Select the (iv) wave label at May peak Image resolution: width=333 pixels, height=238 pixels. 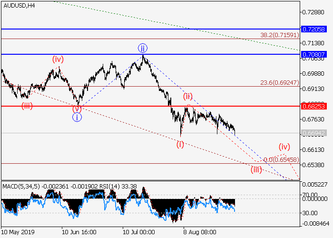(x=58, y=59)
